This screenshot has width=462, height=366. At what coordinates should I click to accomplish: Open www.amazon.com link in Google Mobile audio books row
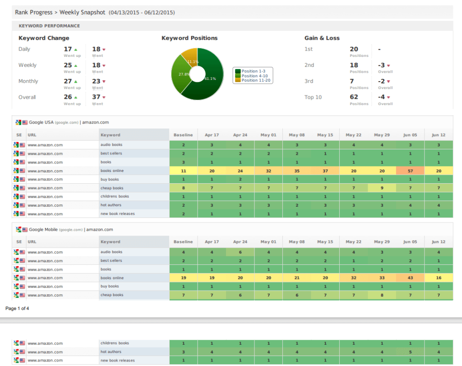click(45, 252)
